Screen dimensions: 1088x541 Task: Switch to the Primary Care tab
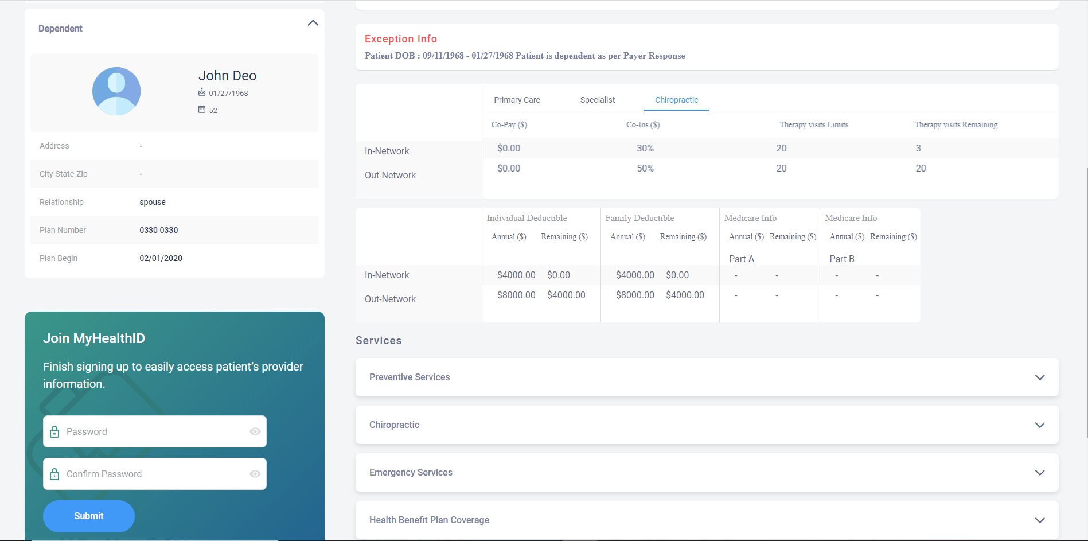pos(517,100)
